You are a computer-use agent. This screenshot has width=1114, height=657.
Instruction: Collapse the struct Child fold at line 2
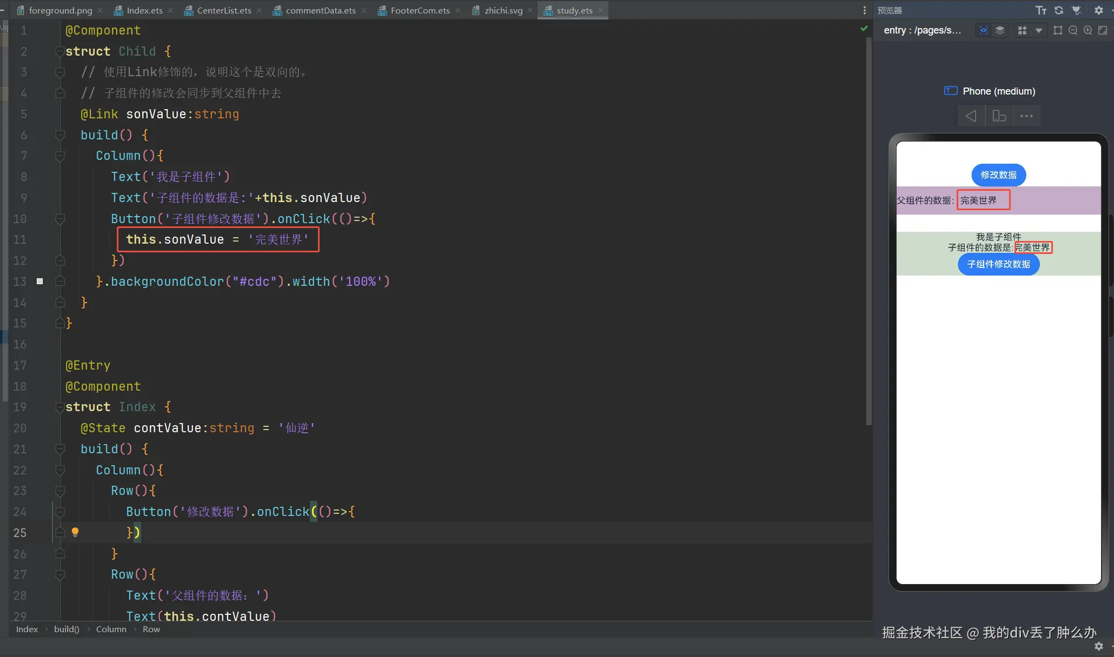pyautogui.click(x=59, y=51)
